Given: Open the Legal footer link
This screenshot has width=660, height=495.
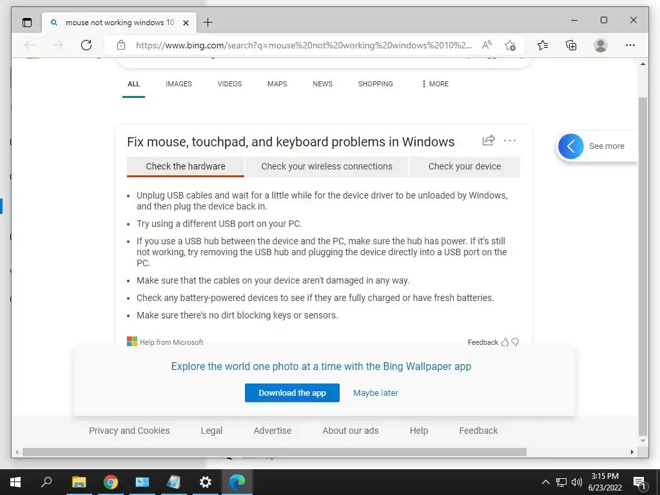Looking at the screenshot, I should (x=211, y=431).
